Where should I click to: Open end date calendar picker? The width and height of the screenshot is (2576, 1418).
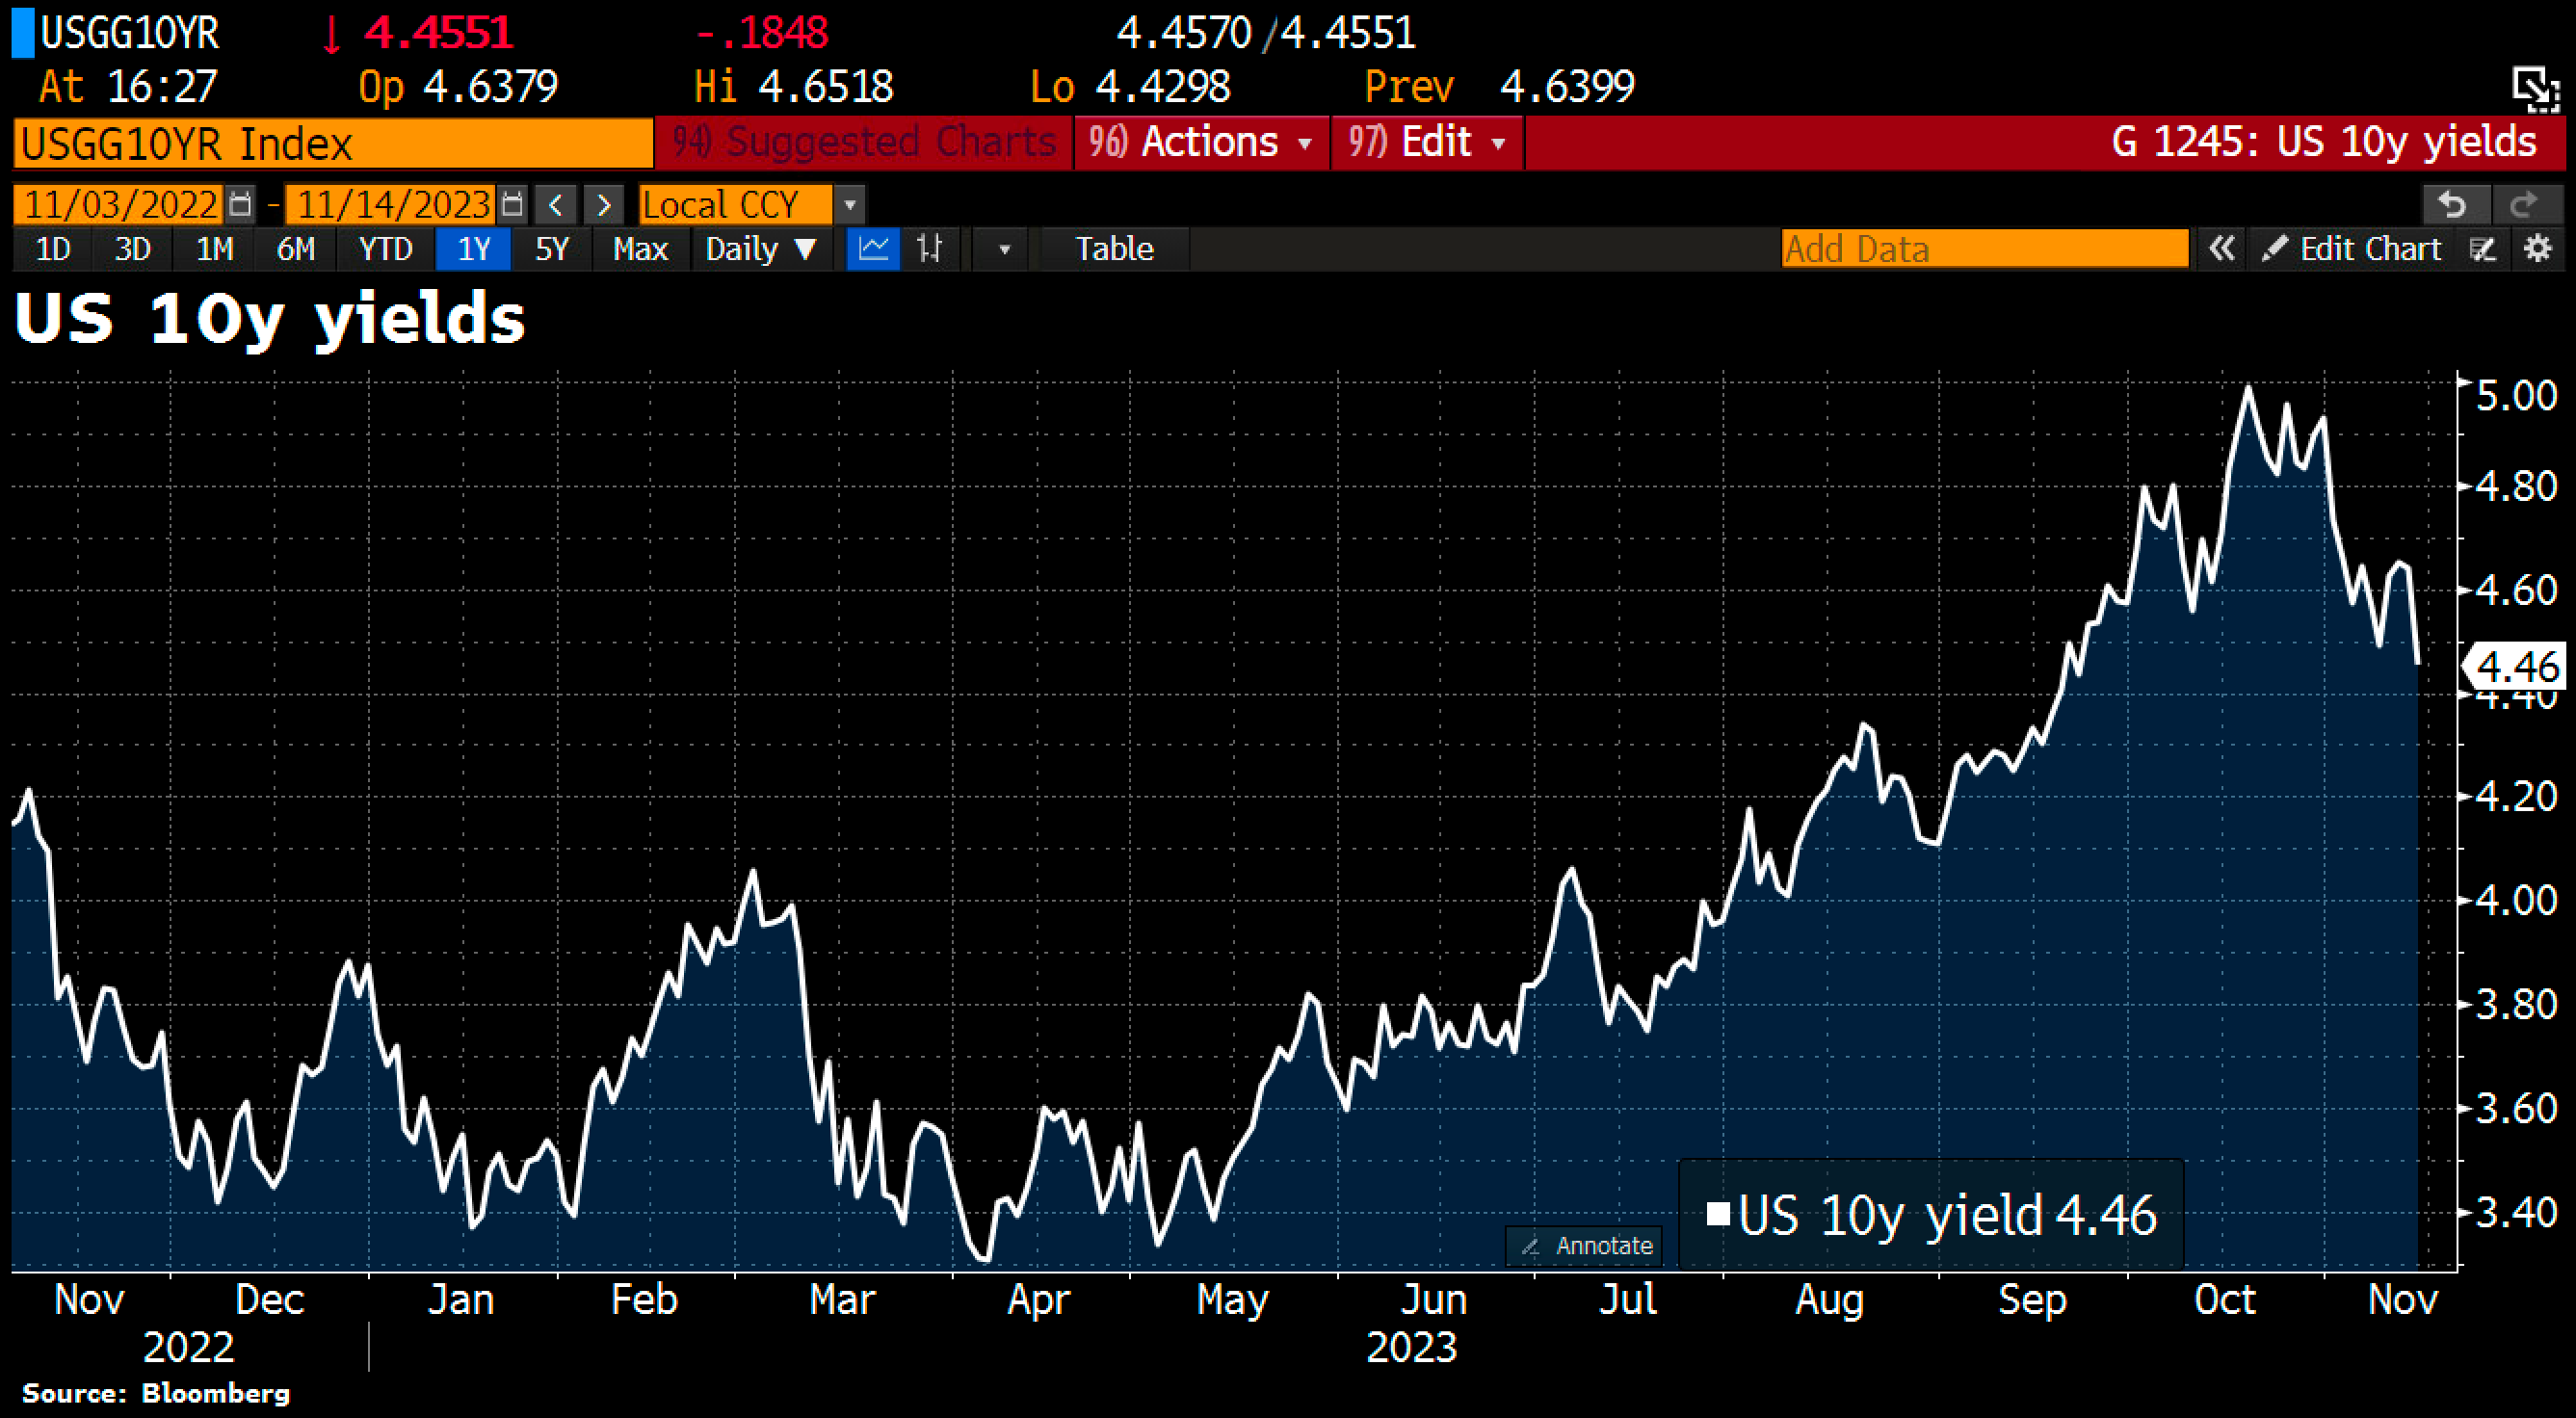point(512,205)
